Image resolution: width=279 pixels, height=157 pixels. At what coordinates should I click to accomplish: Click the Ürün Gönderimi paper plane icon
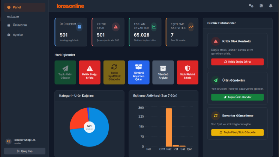pos(216,80)
